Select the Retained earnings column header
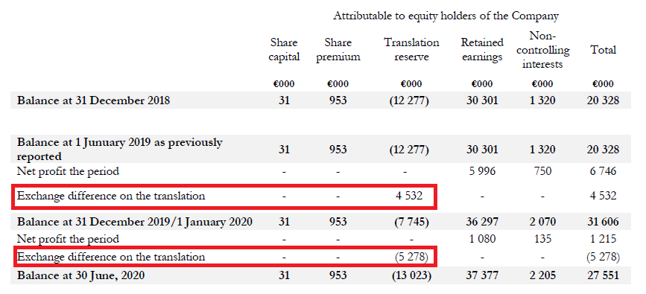The image size is (646, 294). [x=482, y=50]
